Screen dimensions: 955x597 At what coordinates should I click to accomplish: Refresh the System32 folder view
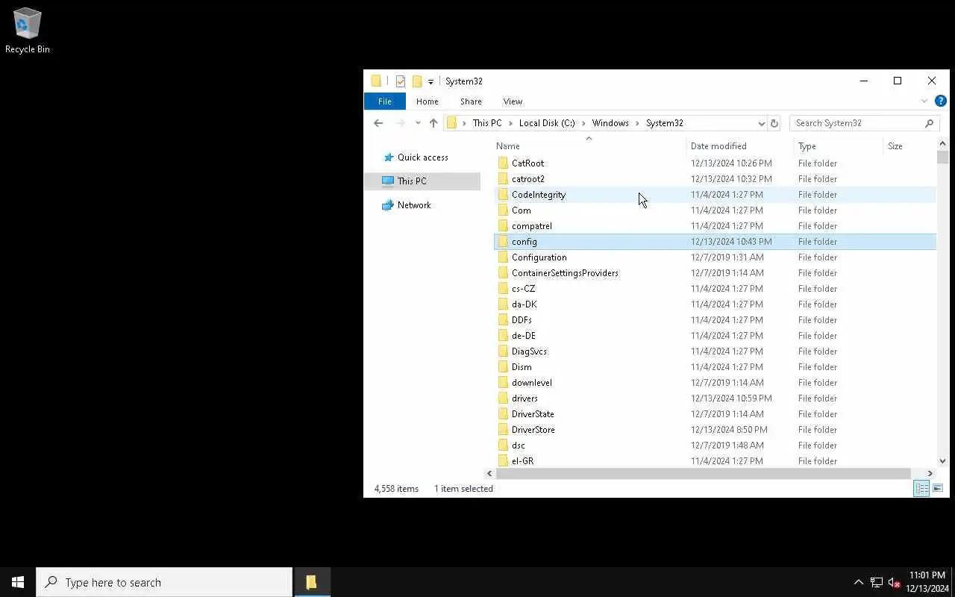click(x=774, y=123)
